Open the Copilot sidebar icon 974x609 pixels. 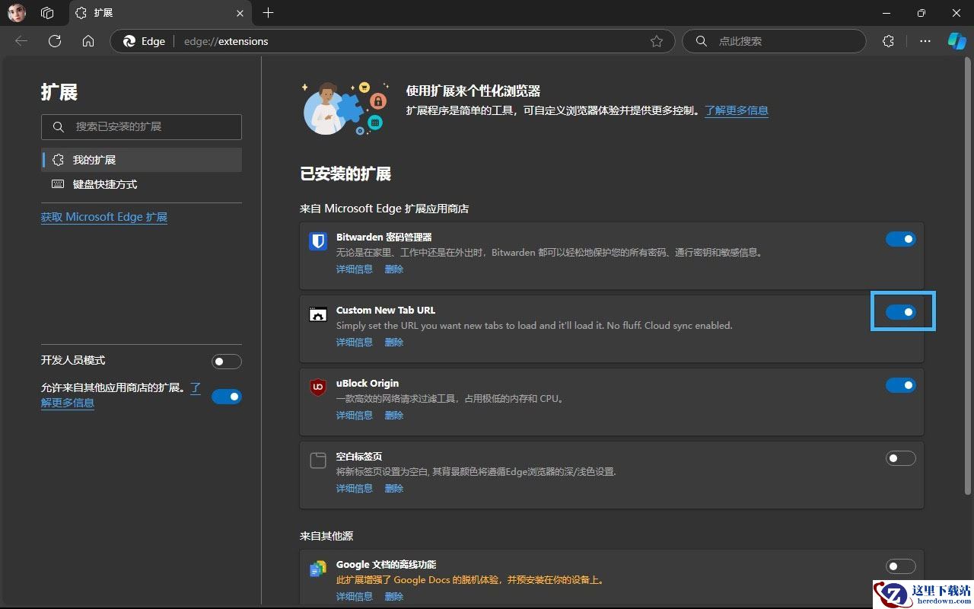(956, 41)
